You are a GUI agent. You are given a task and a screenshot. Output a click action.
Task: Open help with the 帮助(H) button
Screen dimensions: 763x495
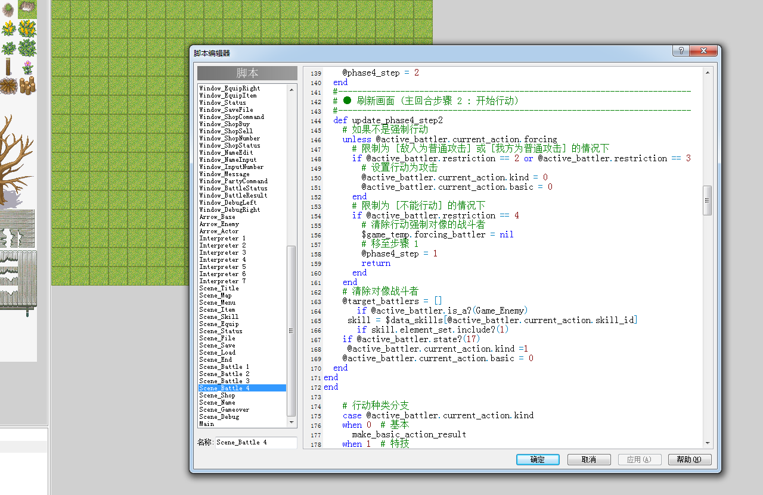pyautogui.click(x=690, y=460)
